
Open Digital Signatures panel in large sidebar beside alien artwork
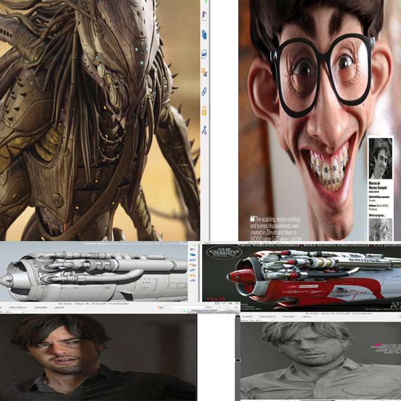tap(204, 130)
